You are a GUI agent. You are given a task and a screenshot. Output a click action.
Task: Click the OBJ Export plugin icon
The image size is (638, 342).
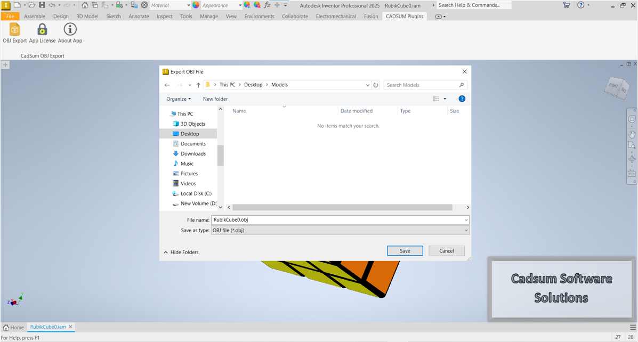click(14, 30)
